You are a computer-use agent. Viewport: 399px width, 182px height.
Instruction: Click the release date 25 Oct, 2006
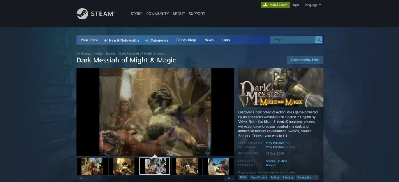pos(275,154)
